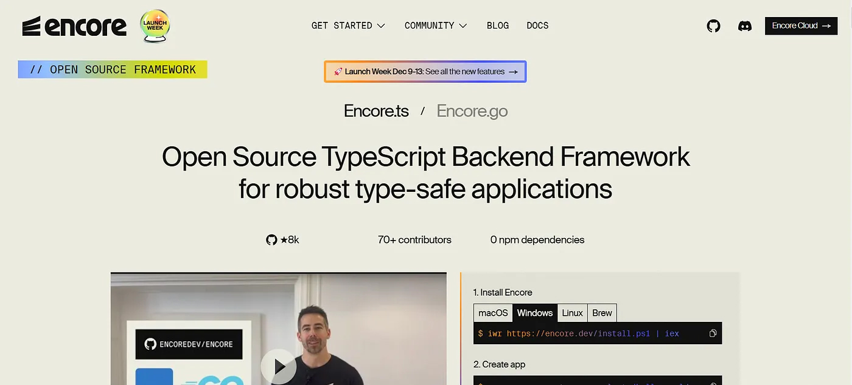Click the Launch Week badge icon

(x=155, y=26)
